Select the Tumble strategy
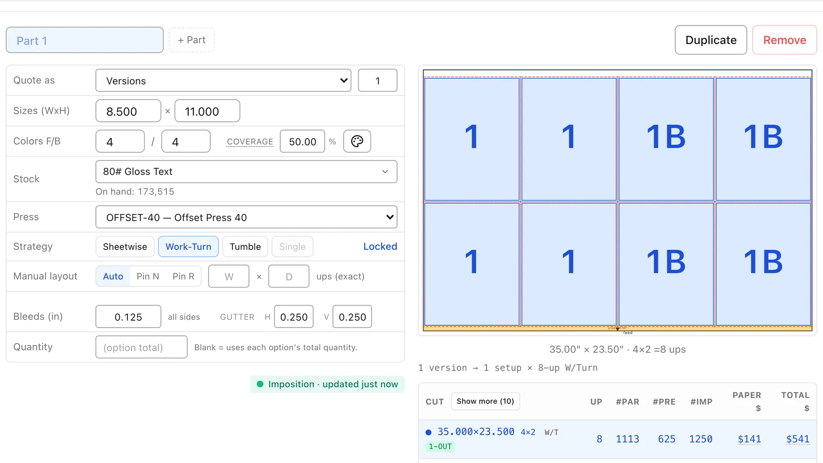Image resolution: width=823 pixels, height=463 pixels. point(245,247)
